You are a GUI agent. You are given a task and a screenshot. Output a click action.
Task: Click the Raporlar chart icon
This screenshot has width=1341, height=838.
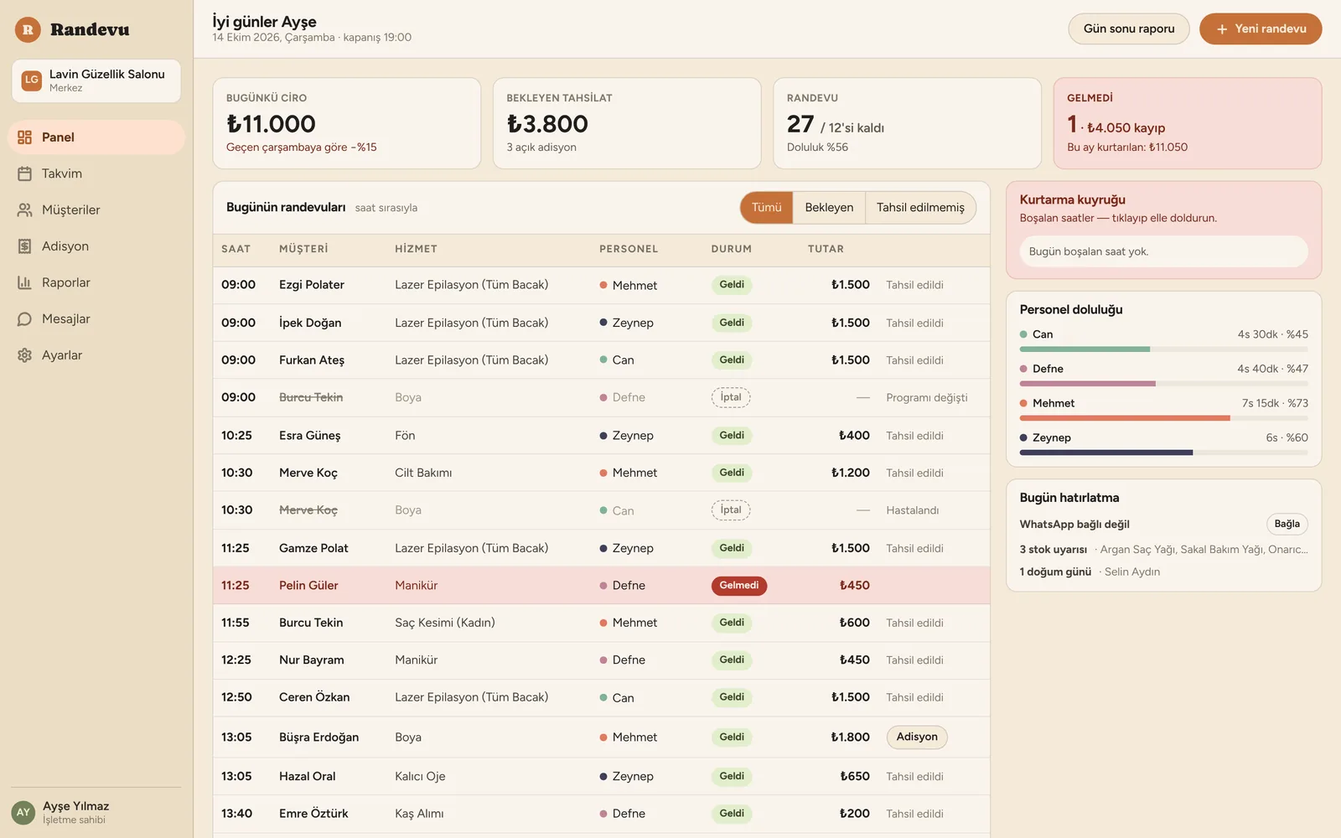[x=25, y=282]
